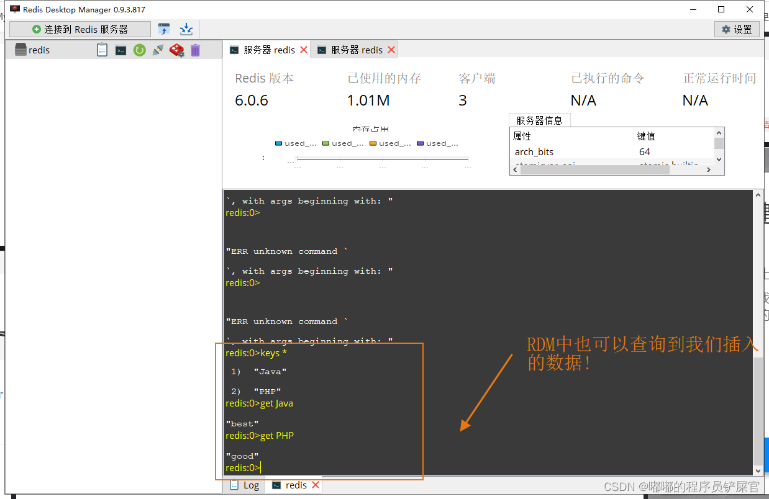Click the 1.01M memory value
This screenshot has width=769, height=499.
coord(368,101)
